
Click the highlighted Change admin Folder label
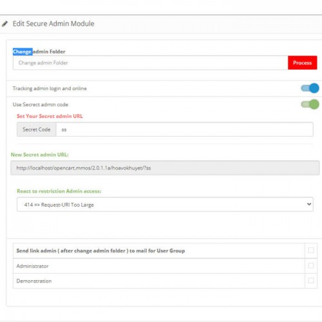39,52
